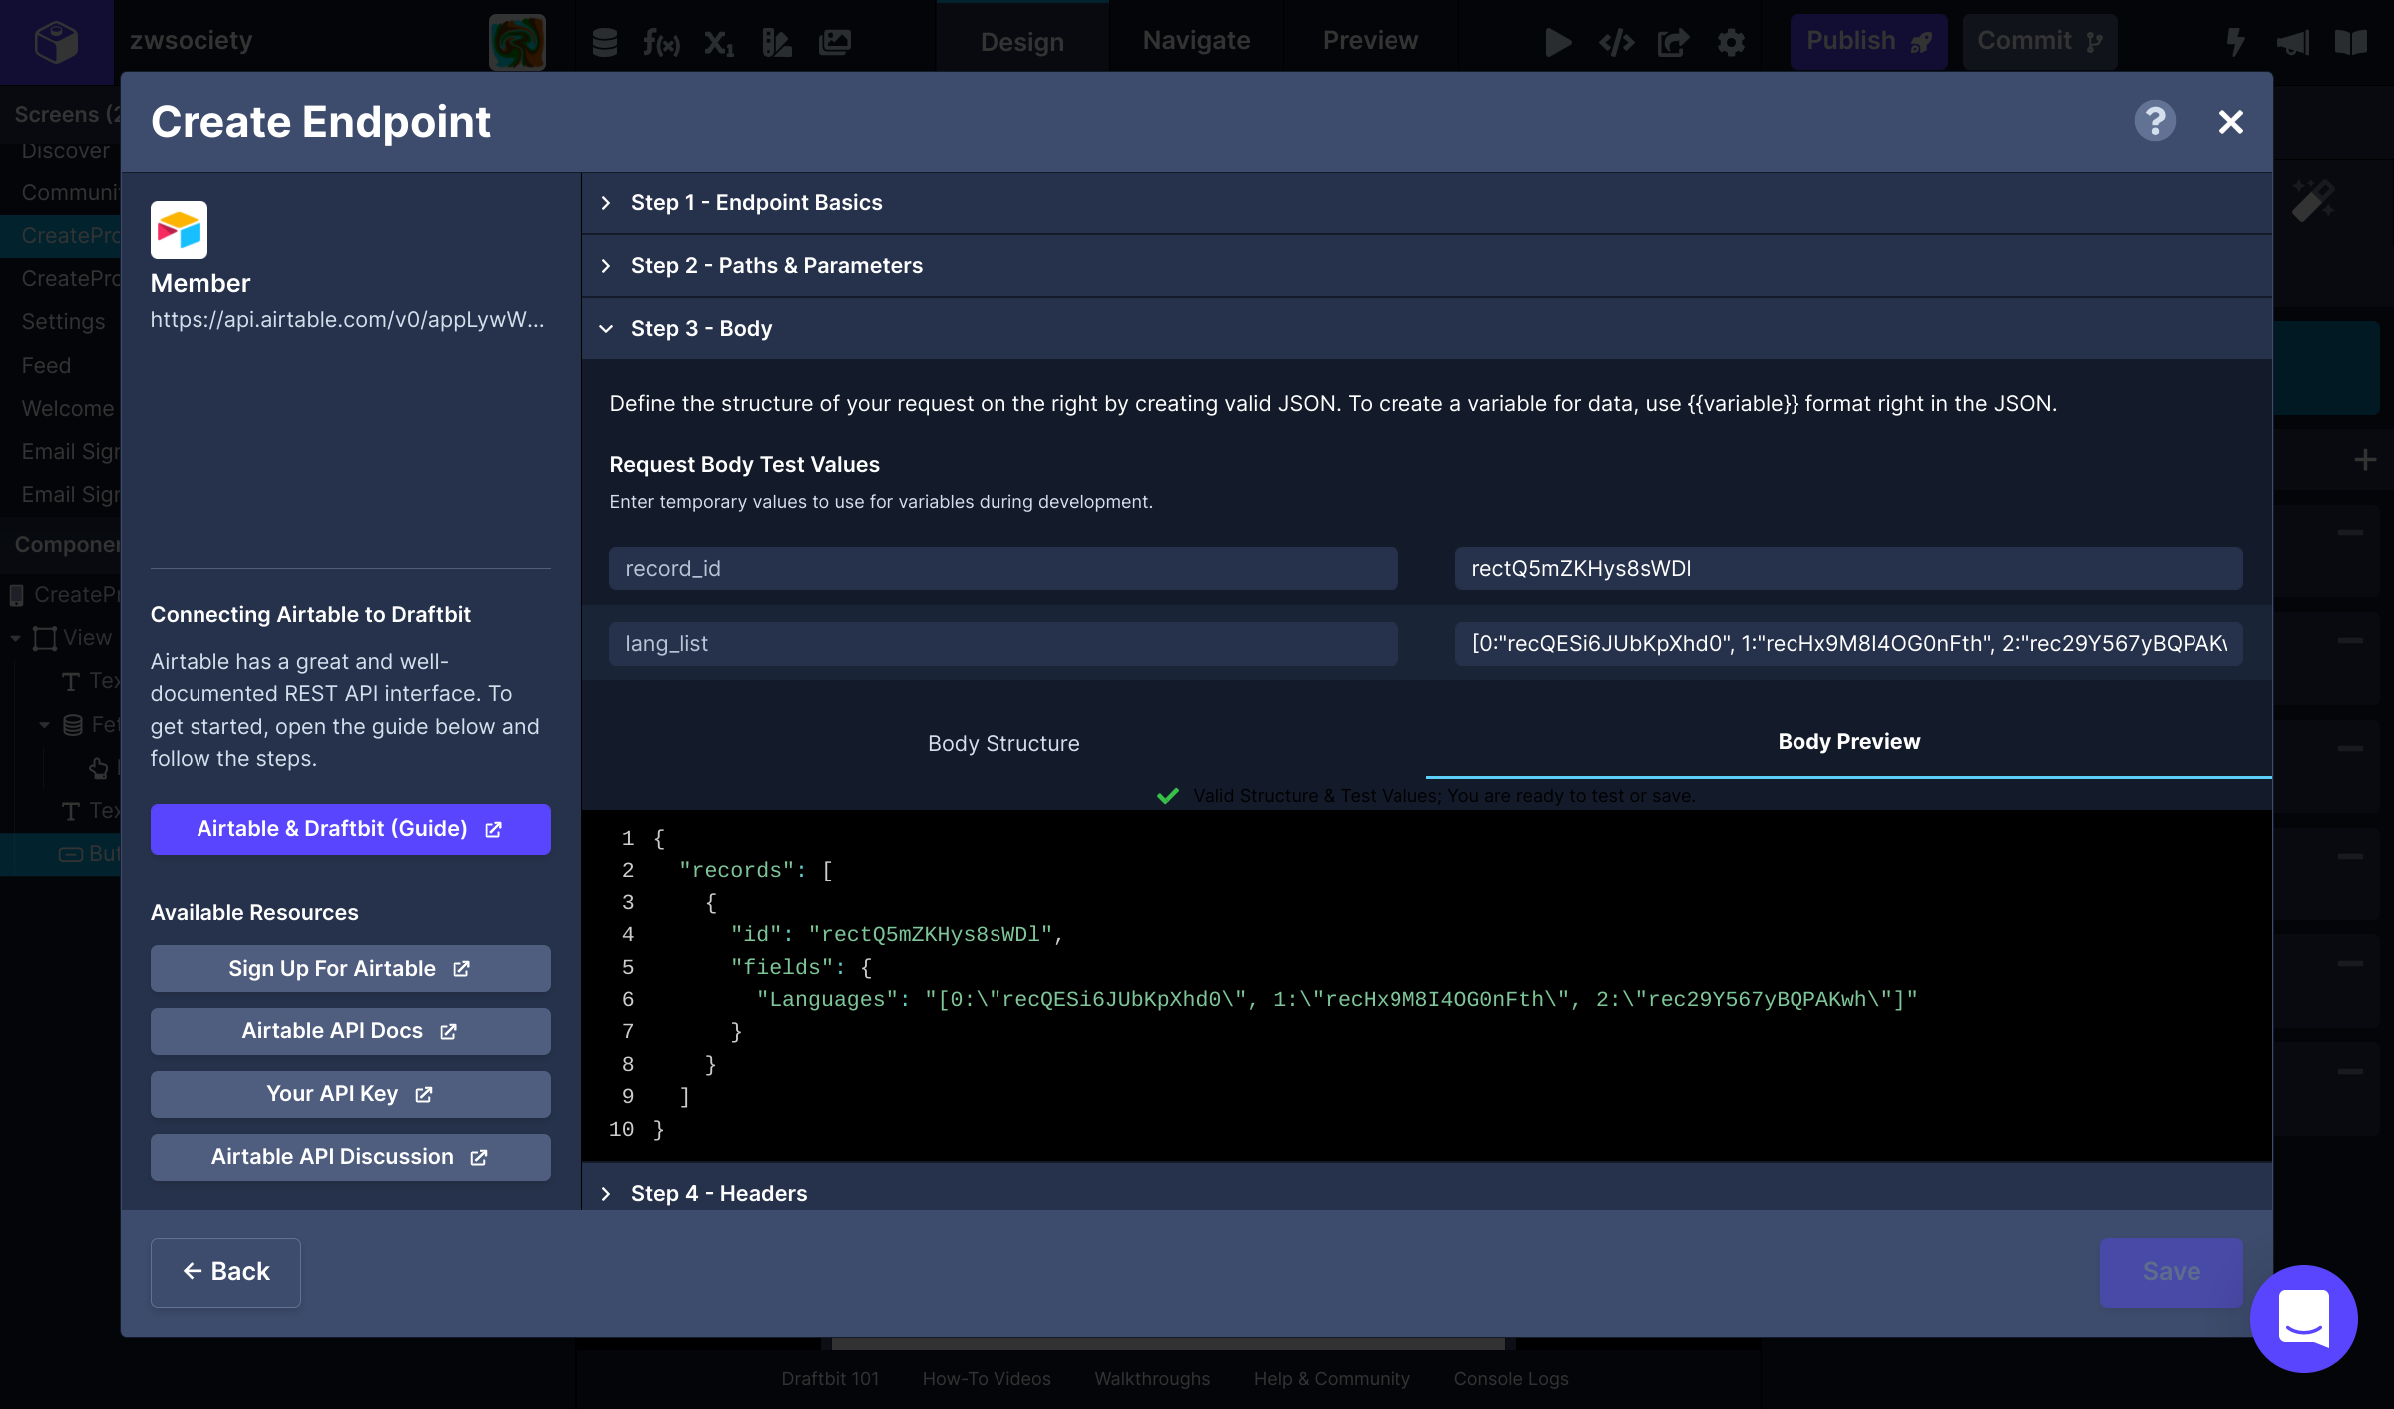2394x1409 pixels.
Task: Open the data database icon in toolbar
Action: point(604,42)
